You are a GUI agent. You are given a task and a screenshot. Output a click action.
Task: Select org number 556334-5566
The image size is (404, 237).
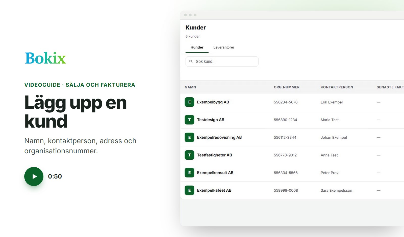click(x=286, y=173)
